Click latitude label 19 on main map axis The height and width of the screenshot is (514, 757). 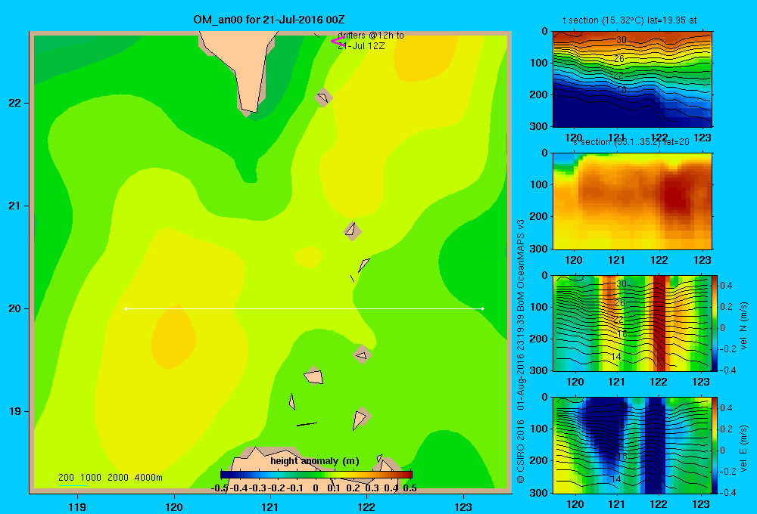(x=15, y=411)
